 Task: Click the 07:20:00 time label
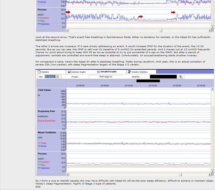[x=177, y=85]
